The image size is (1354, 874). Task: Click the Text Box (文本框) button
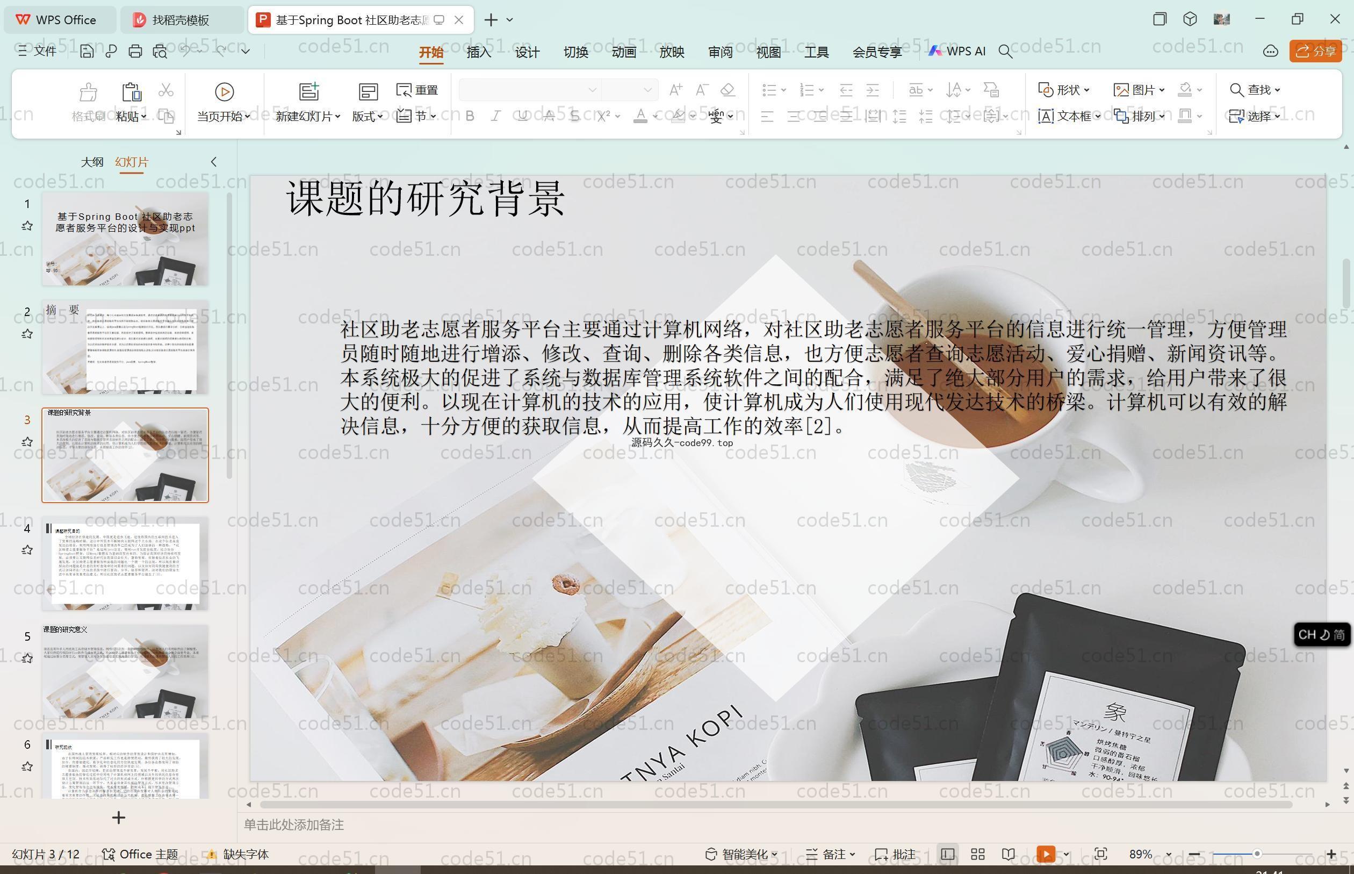(1069, 116)
